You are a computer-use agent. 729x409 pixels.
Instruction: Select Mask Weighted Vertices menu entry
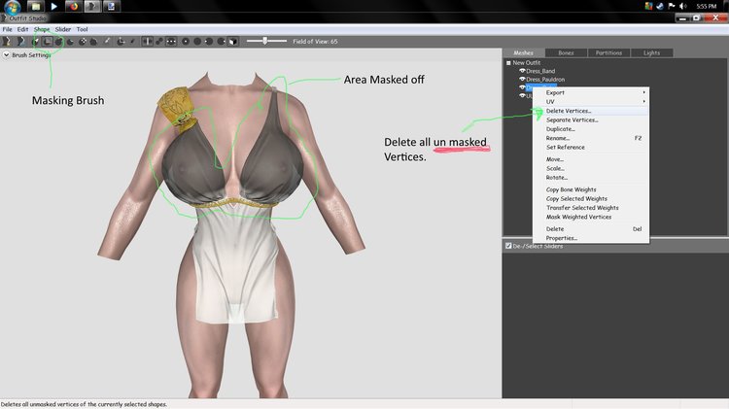[x=578, y=217]
